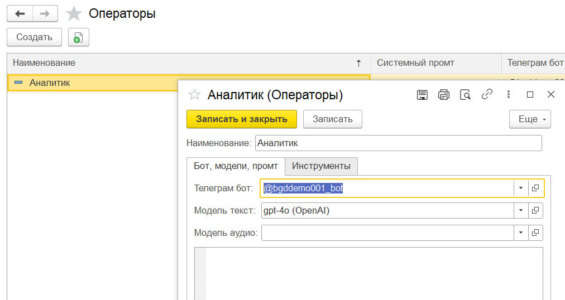This screenshot has width=565, height=300.
Task: Click the Записать button
Action: coord(332,119)
